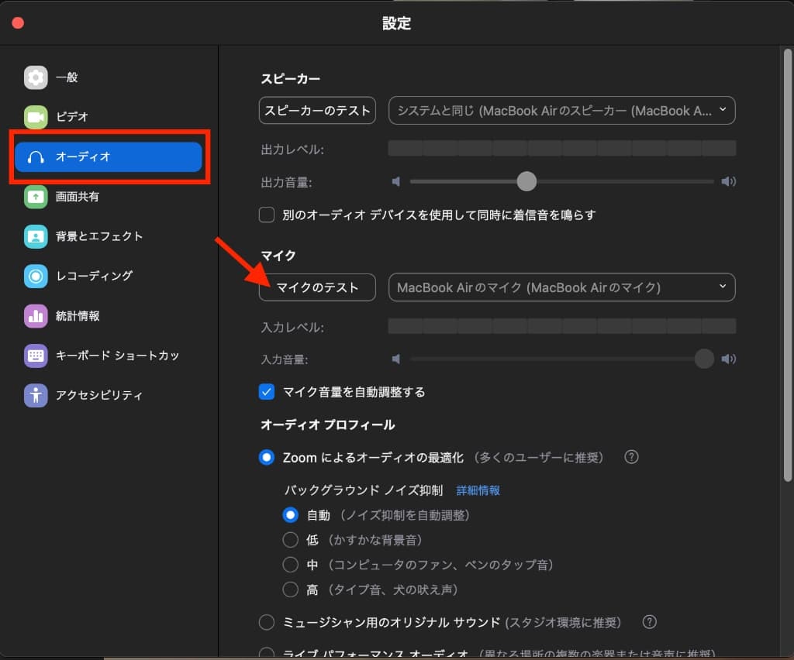Adjust the 出力音量 volume slider
The image size is (794, 660).
(526, 181)
